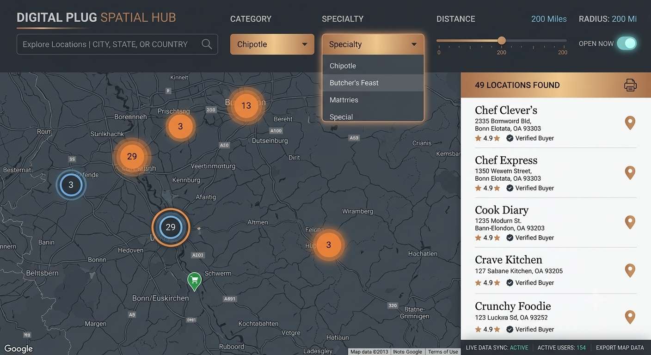Click the 127 Sabiane Kitchen address line
Viewport: 651px width, 355px height.
tap(519, 271)
